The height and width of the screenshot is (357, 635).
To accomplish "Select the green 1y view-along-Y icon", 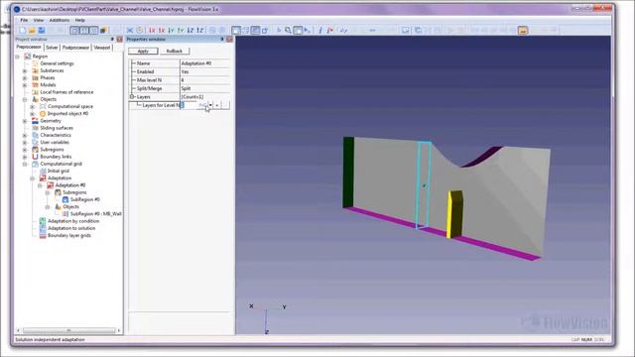I will coord(171,31).
